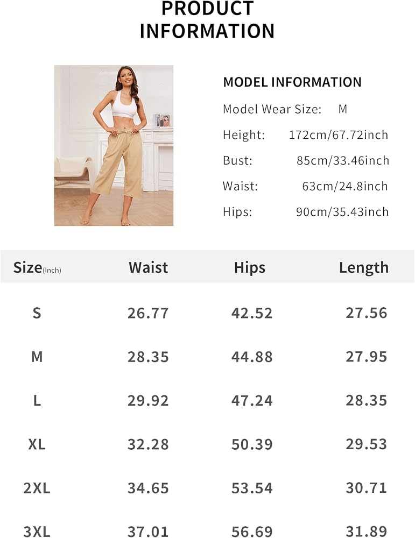Click the S size row label
Image resolution: width=415 pixels, height=538 pixels.
[x=37, y=313]
